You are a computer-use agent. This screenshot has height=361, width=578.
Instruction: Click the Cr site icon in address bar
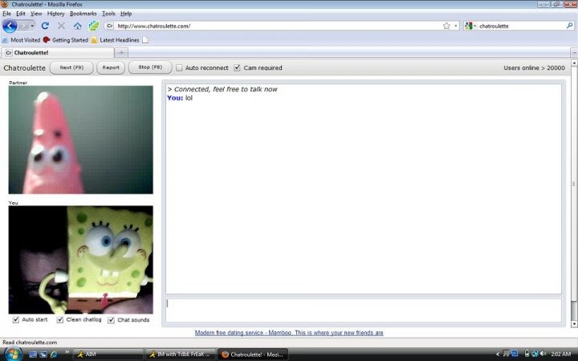(x=109, y=26)
